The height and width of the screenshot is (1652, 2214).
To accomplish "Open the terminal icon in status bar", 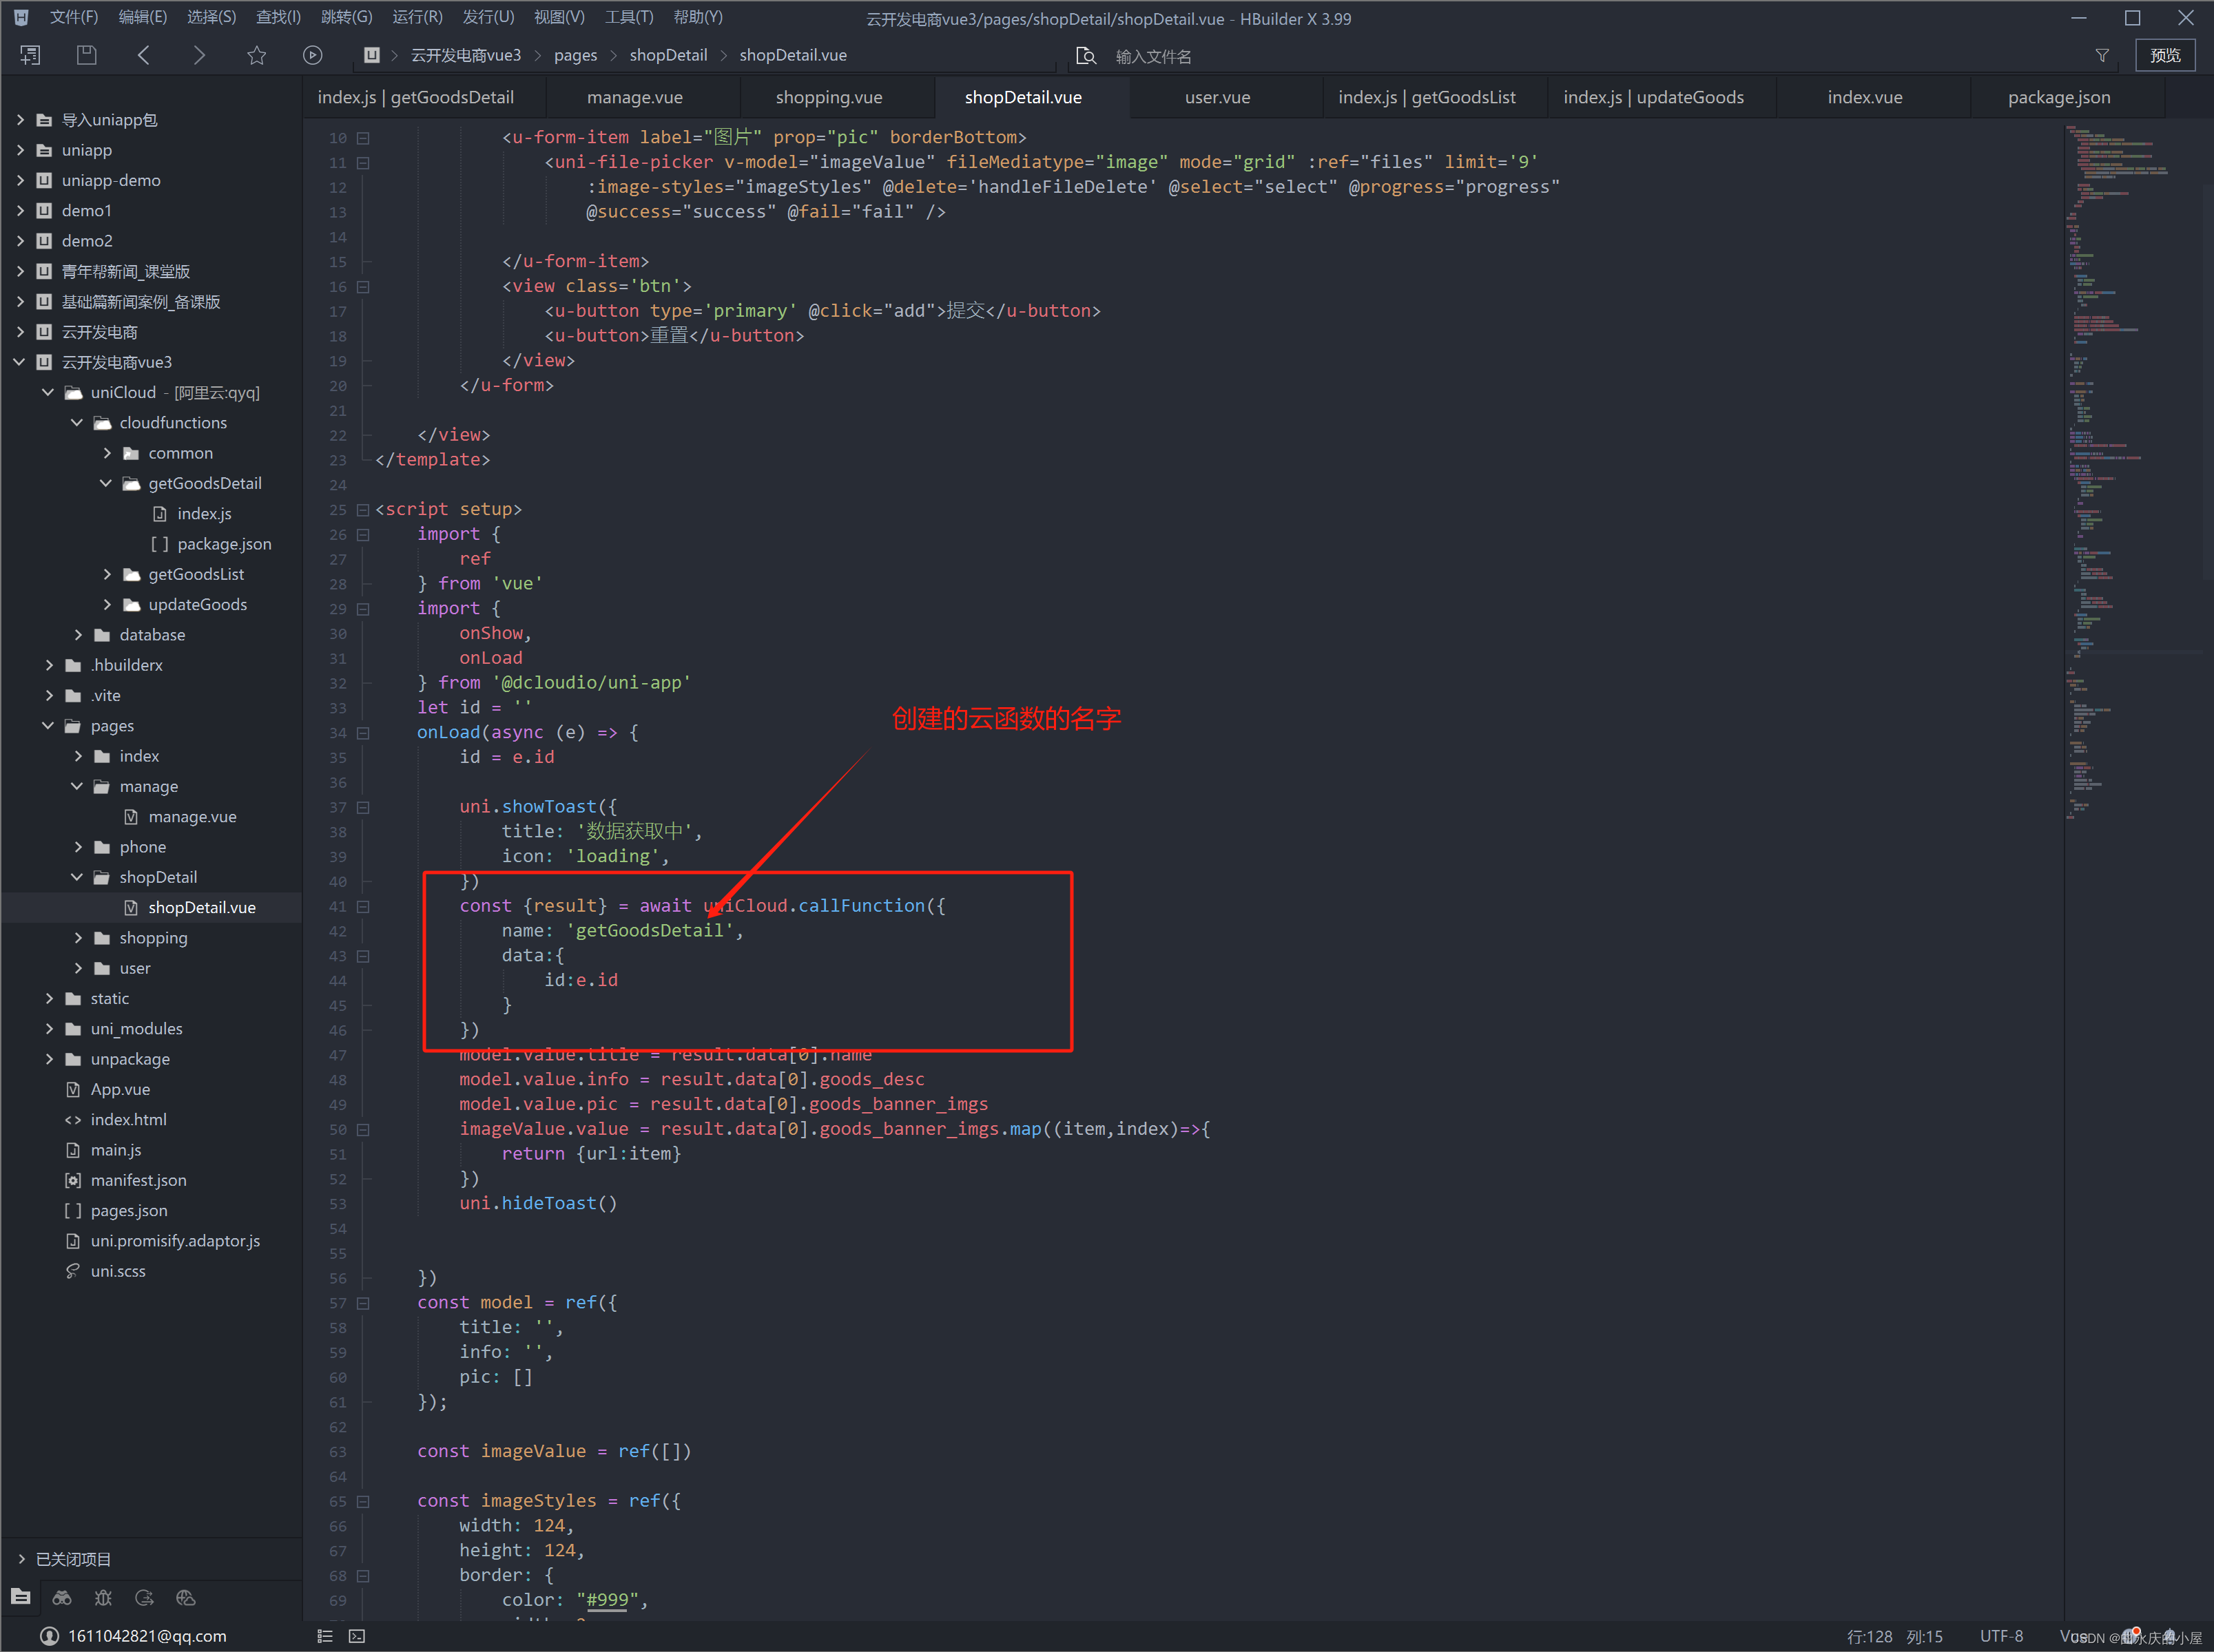I will [x=357, y=1636].
